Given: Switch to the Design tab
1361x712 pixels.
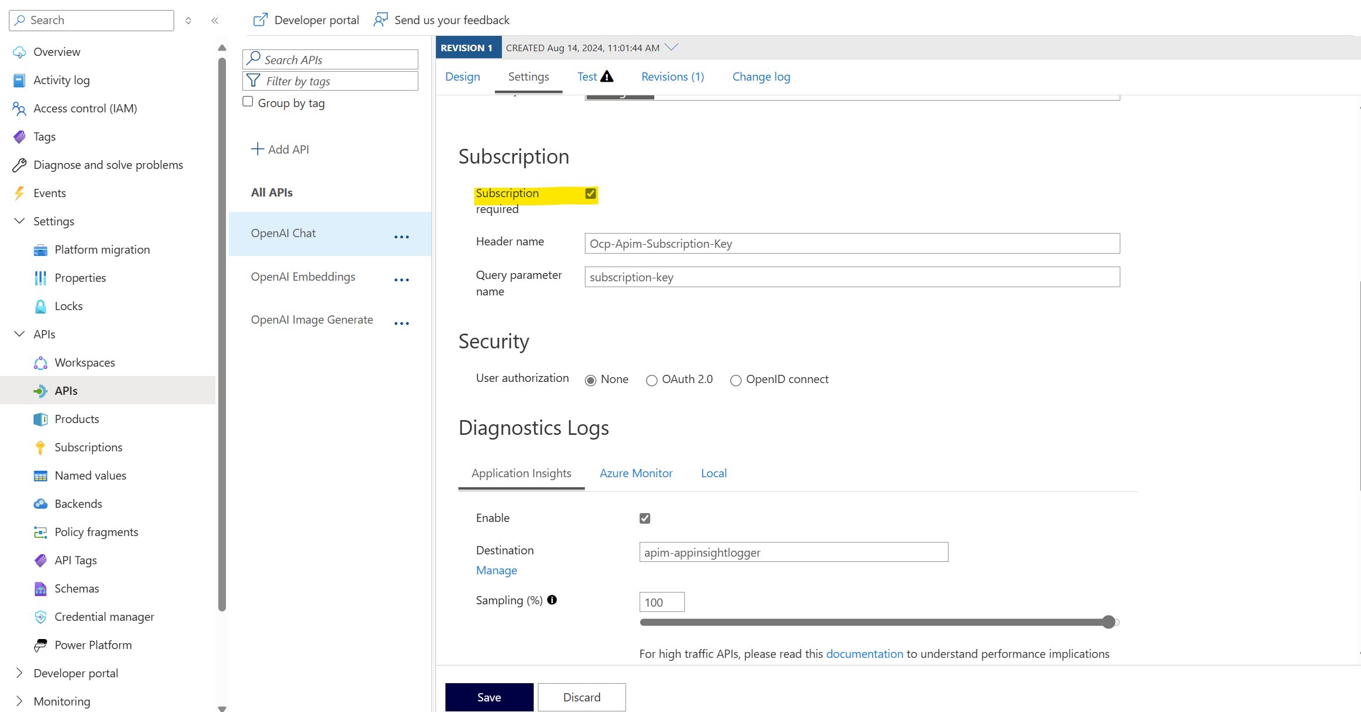Looking at the screenshot, I should coord(462,76).
